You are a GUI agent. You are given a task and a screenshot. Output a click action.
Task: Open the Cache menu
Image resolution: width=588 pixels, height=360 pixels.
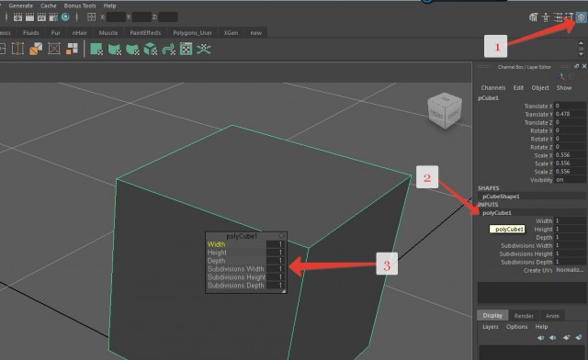coord(49,6)
